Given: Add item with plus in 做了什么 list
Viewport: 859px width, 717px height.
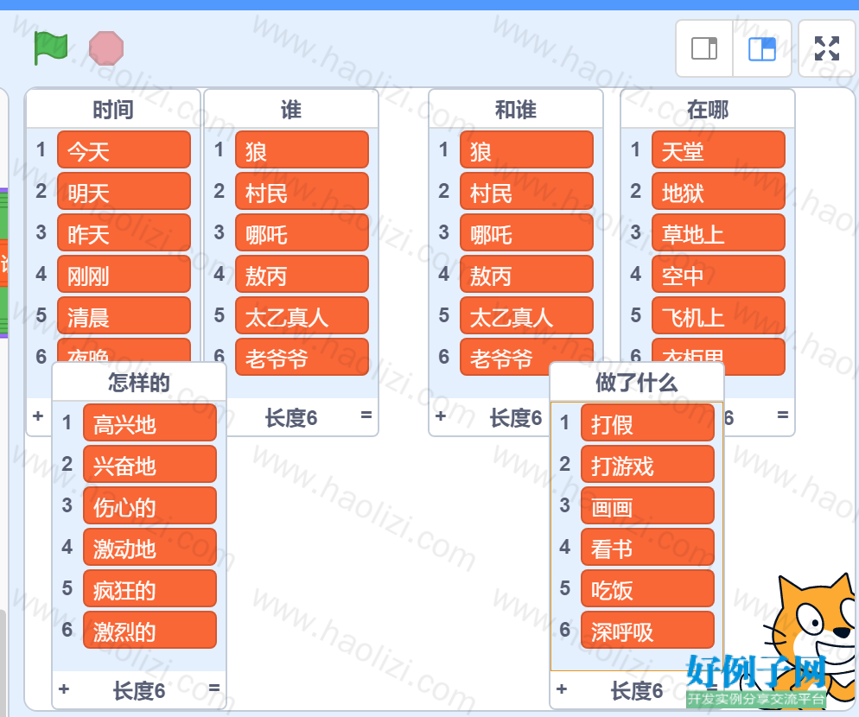Looking at the screenshot, I should [562, 689].
